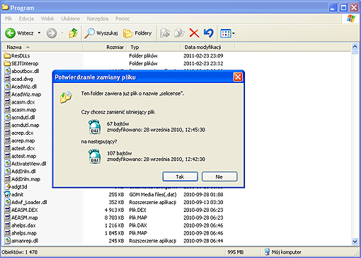
Task: Open Wyszukaj search tool
Action: pyautogui.click(x=101, y=33)
